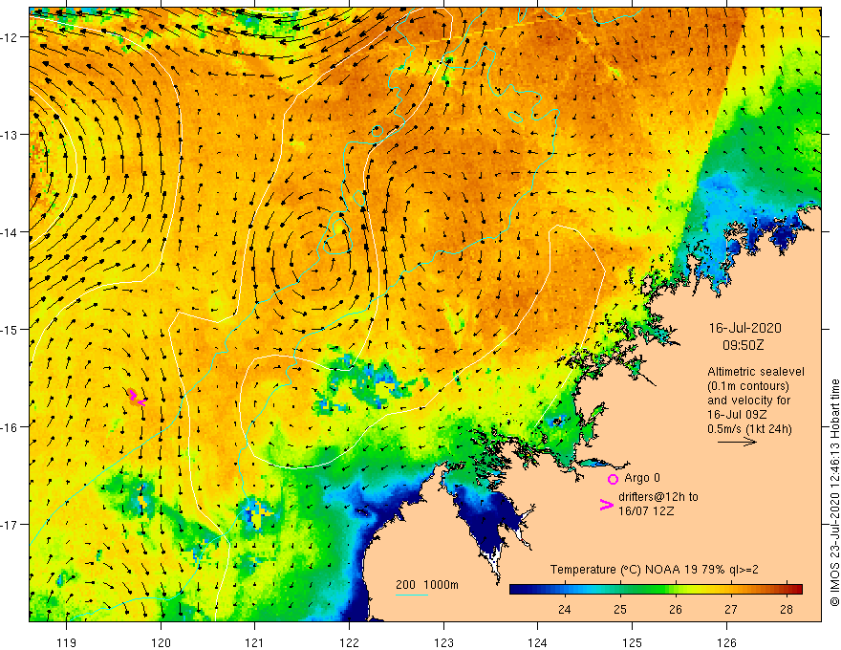Click the '200 1000m' depth label
The width and height of the screenshot is (841, 650).
pyautogui.click(x=427, y=585)
